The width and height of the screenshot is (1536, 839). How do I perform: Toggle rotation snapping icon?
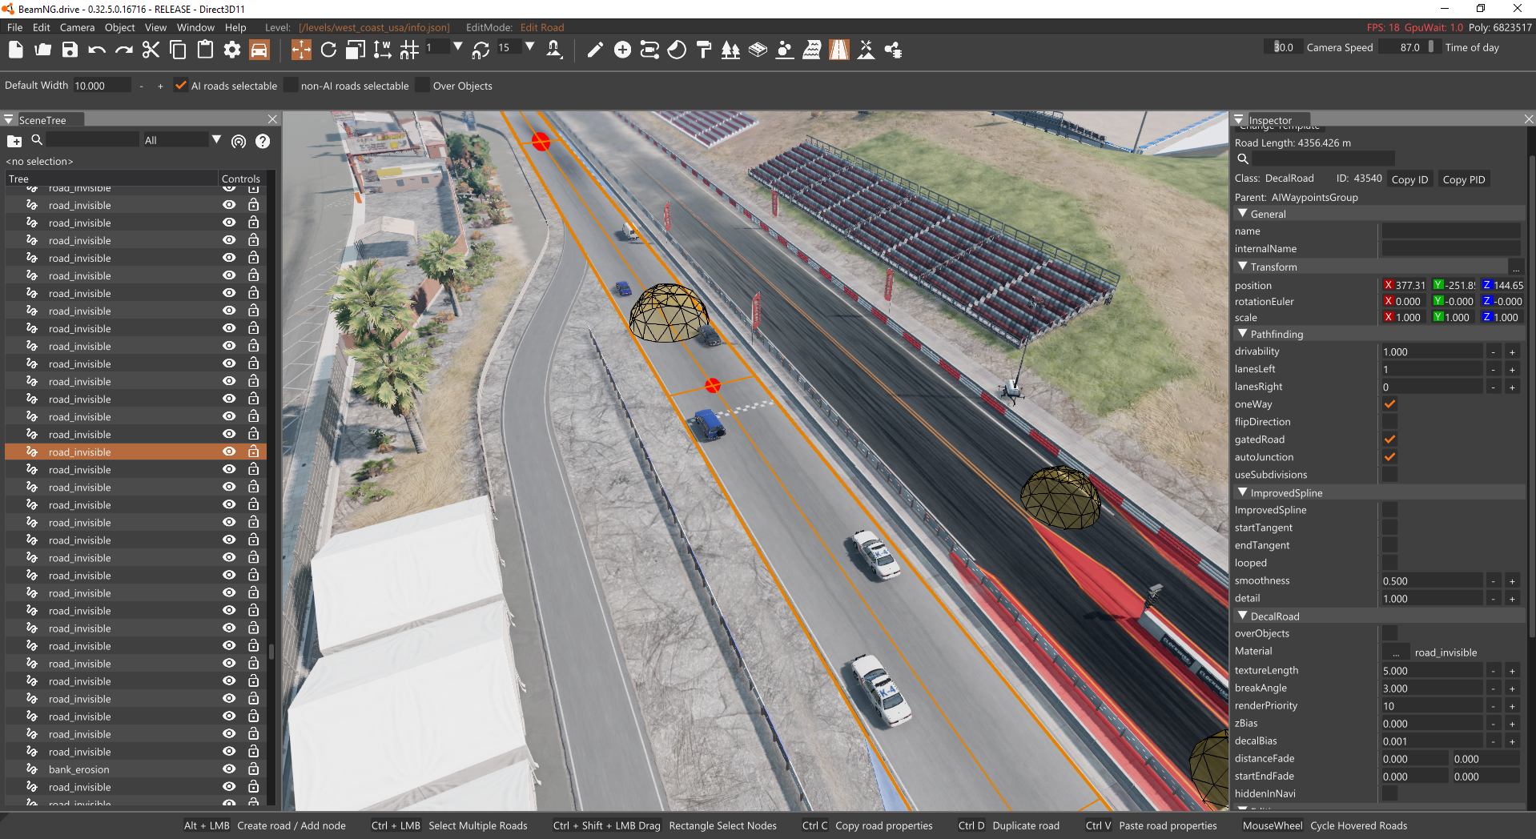(x=481, y=50)
